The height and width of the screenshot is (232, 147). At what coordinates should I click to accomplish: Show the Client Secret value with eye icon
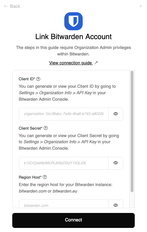[116, 163]
